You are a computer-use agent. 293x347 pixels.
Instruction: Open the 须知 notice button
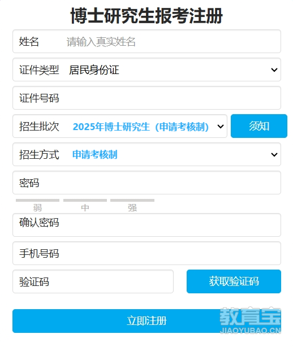[259, 126]
